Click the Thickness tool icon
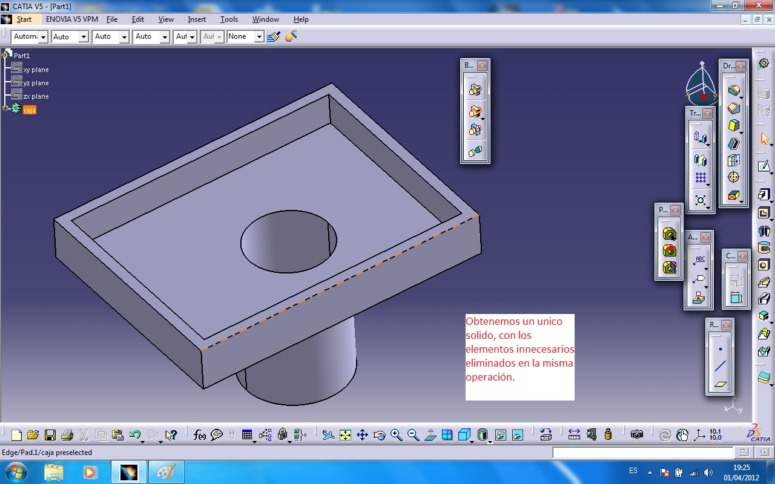Viewport: 775px width, 484px height. [x=734, y=160]
